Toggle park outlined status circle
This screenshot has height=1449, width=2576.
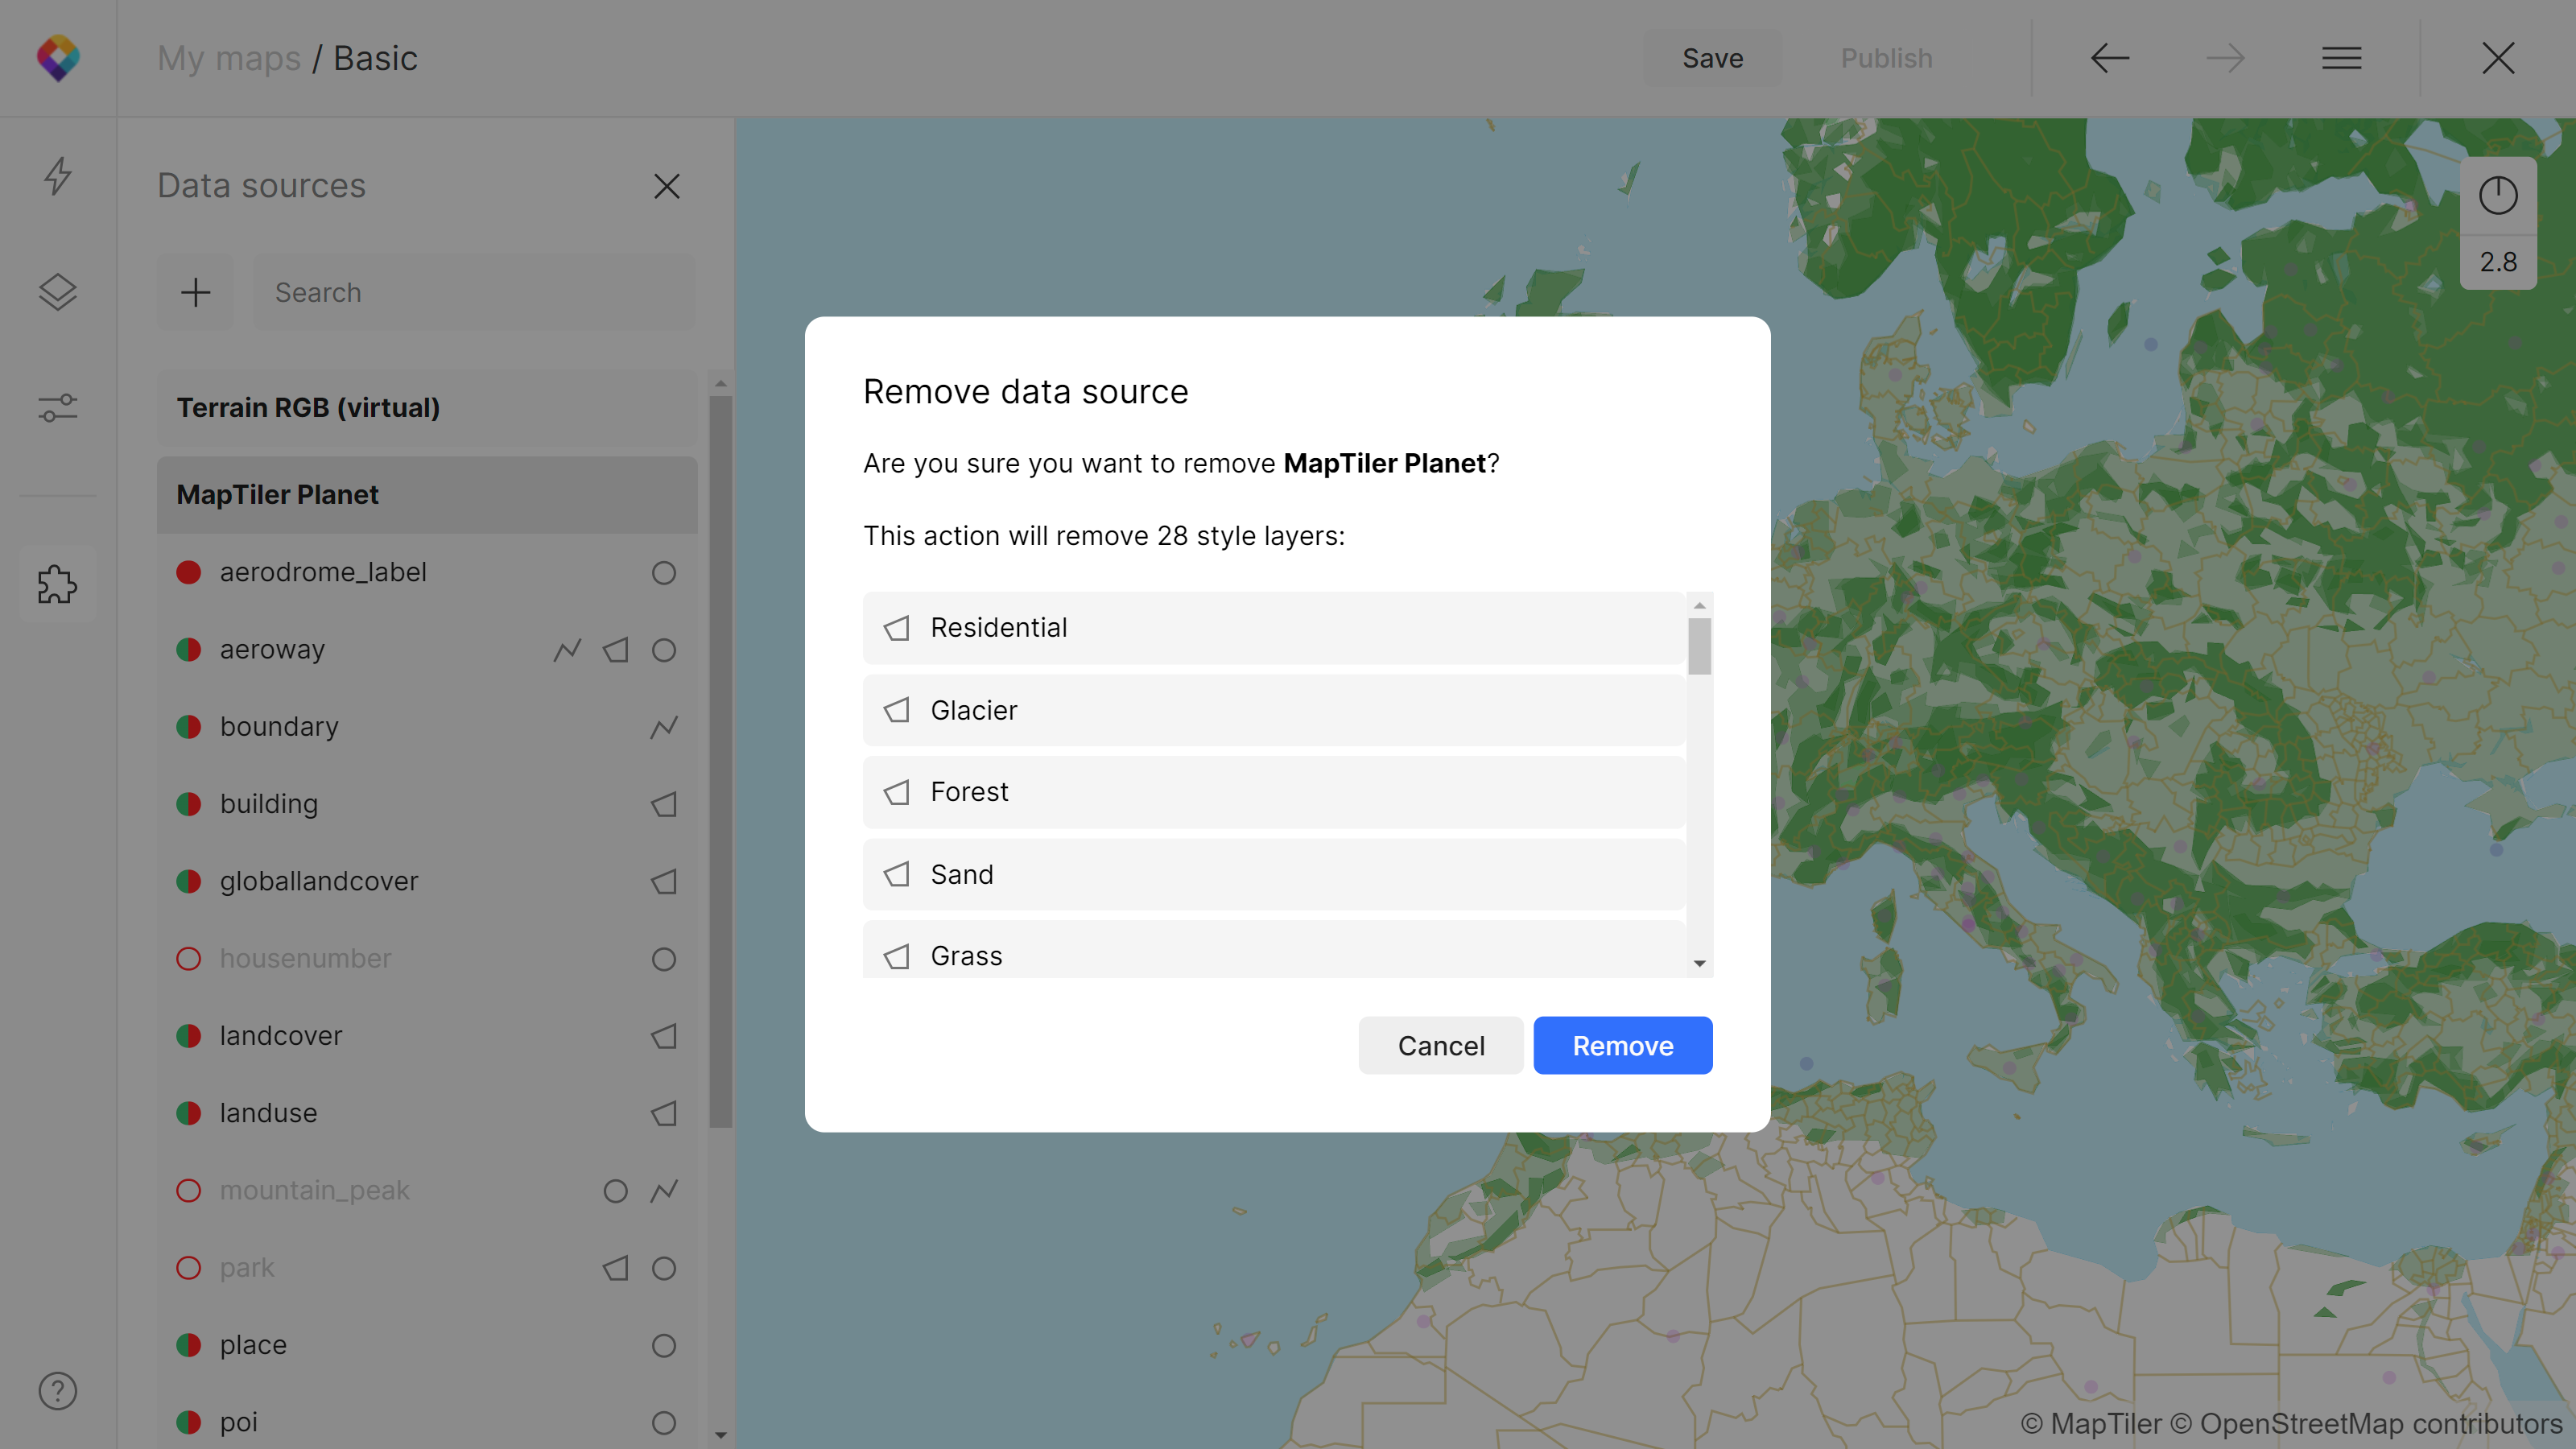pyautogui.click(x=189, y=1268)
